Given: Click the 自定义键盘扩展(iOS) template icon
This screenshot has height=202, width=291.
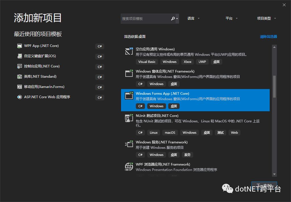Looking at the screenshot, I should (x=20, y=56).
